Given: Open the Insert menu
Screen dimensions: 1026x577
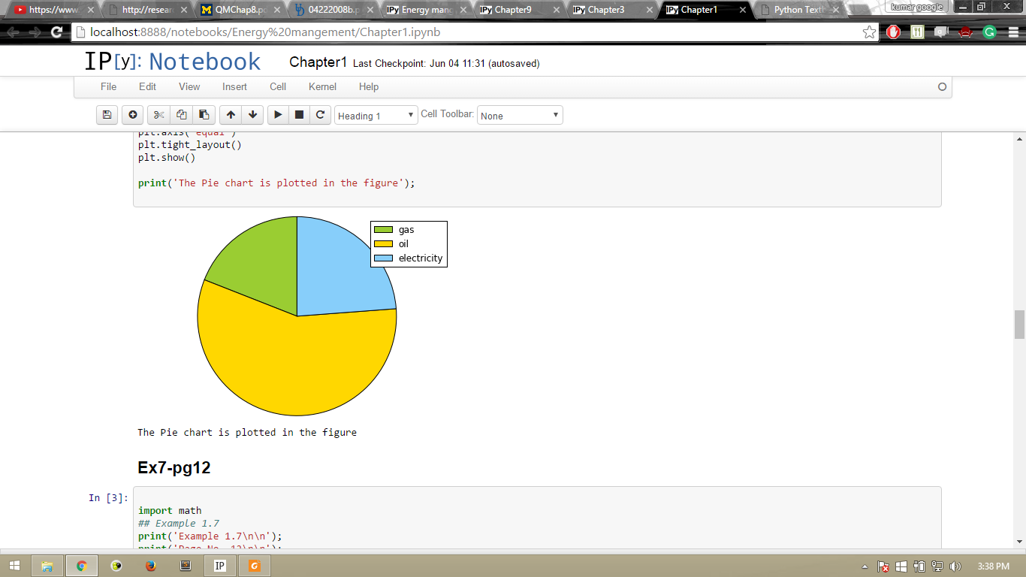Looking at the screenshot, I should 234,86.
